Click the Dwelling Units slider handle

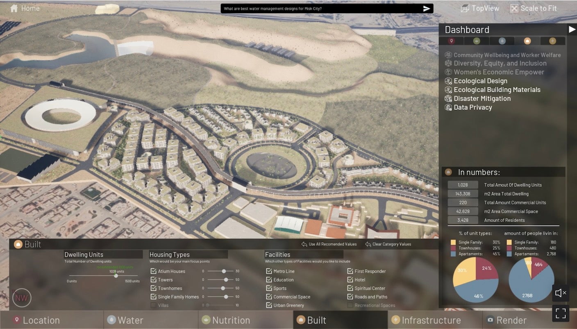tap(116, 276)
